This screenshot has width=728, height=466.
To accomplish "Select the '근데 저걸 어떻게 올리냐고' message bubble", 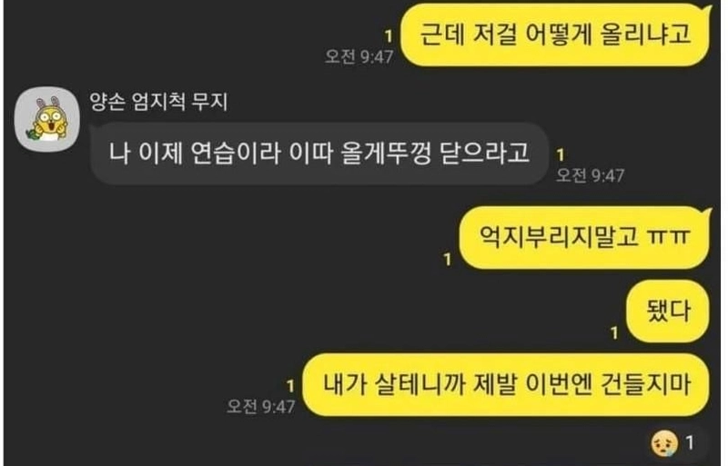I will [x=556, y=35].
